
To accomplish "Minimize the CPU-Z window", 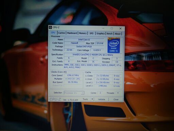I will (103, 28).
